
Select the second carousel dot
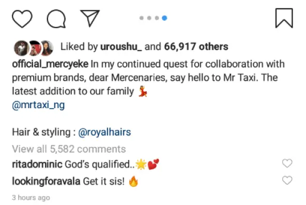coord(149,18)
